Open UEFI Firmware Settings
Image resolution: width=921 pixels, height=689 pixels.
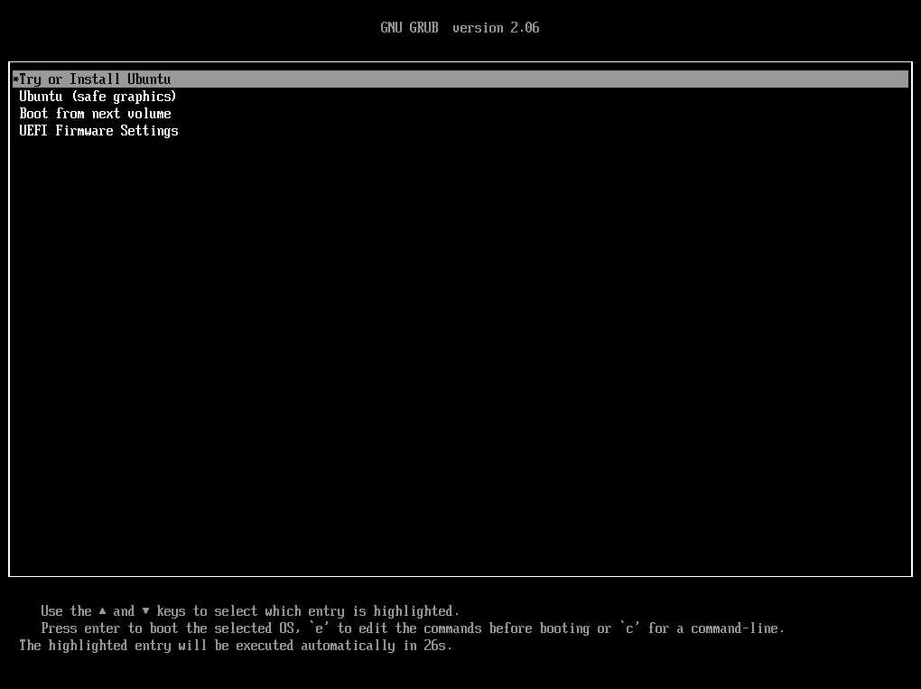pyautogui.click(x=98, y=130)
